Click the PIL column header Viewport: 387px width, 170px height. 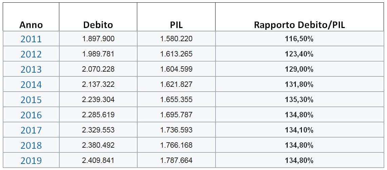click(x=176, y=25)
